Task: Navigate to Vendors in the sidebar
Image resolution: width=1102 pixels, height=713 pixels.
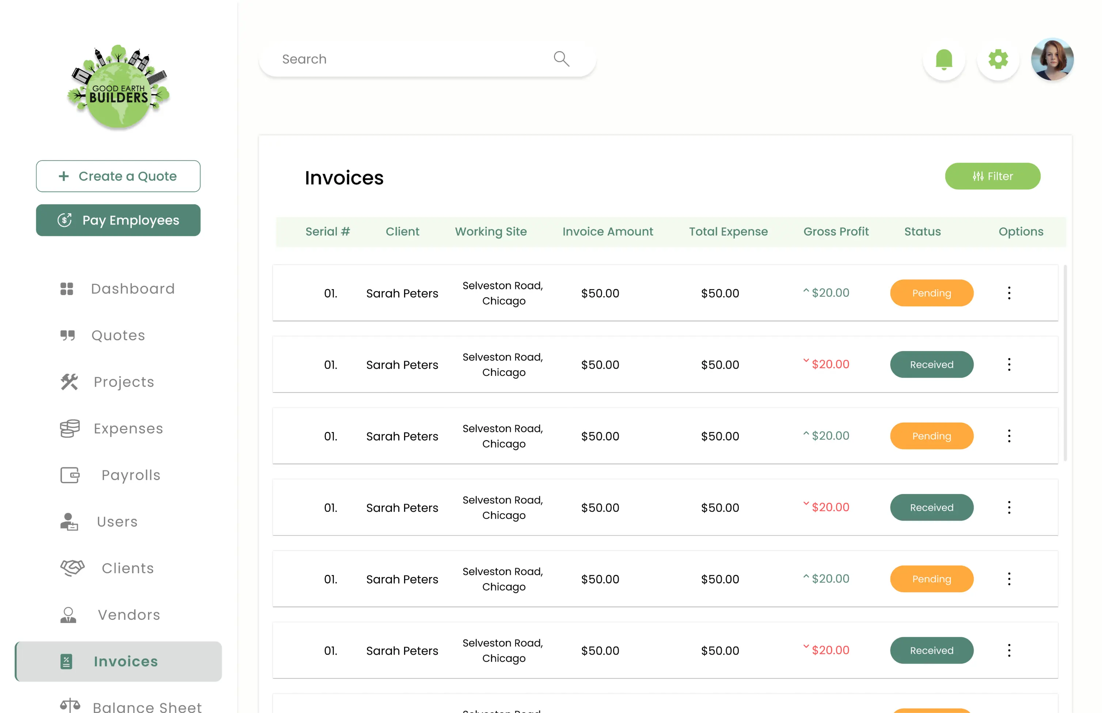Action: tap(129, 615)
